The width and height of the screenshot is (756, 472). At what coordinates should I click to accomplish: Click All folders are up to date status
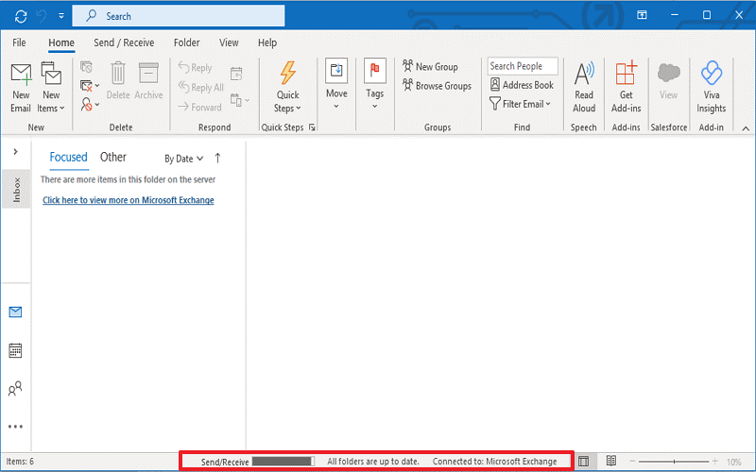[373, 462]
